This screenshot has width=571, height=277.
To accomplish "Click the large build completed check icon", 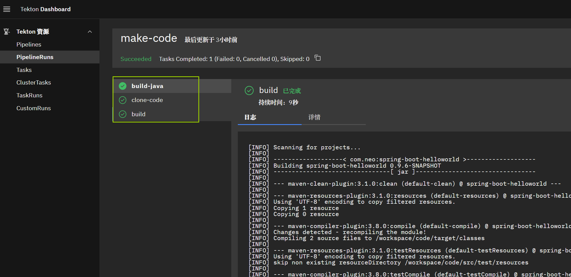I will click(x=249, y=91).
